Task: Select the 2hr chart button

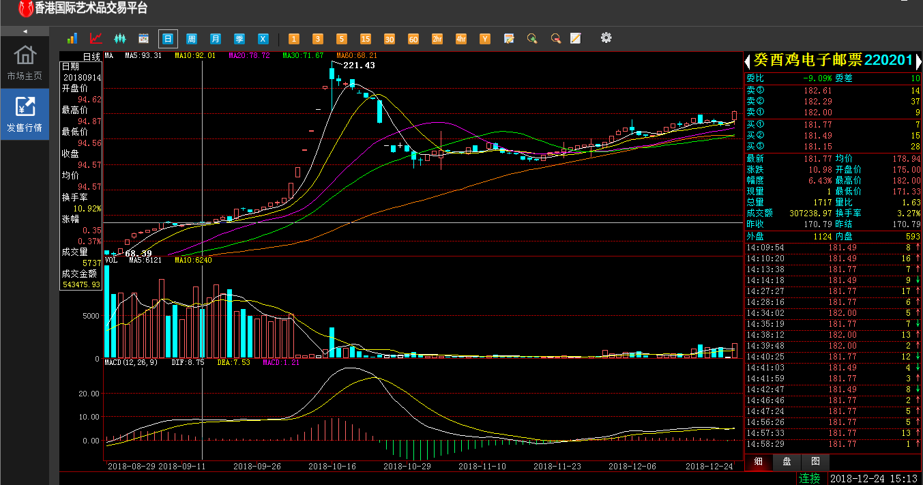Action: click(x=437, y=39)
